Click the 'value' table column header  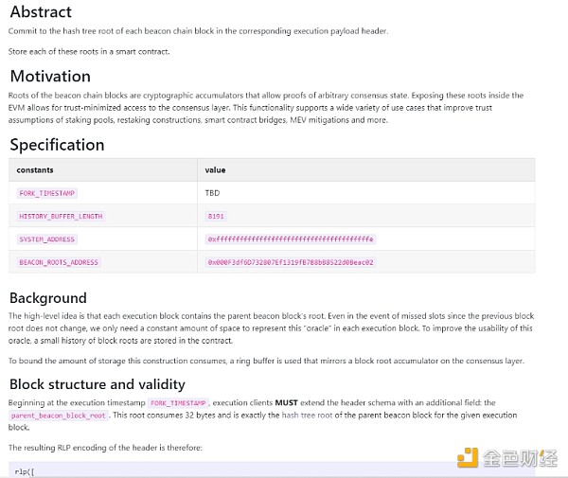[x=216, y=169]
